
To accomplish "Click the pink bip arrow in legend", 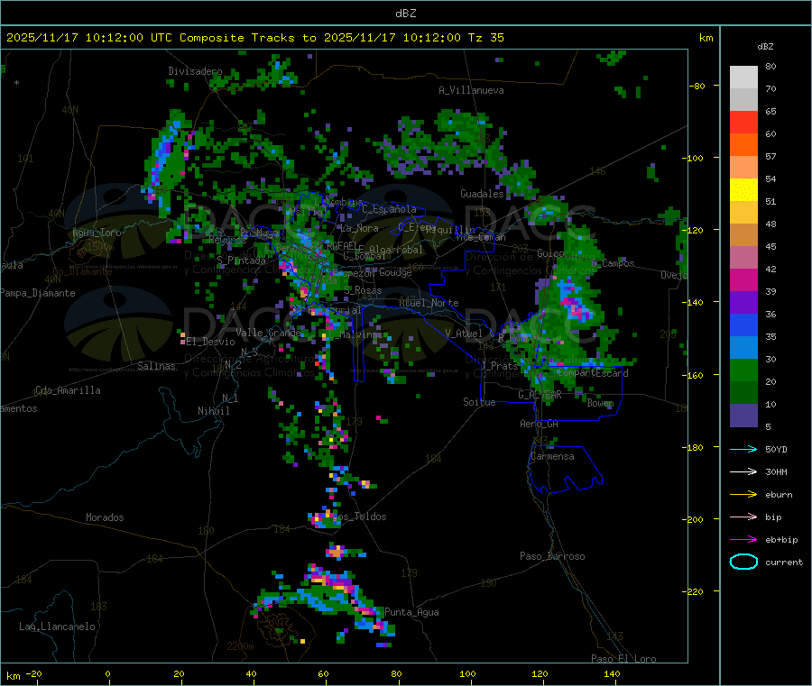I will [x=743, y=517].
